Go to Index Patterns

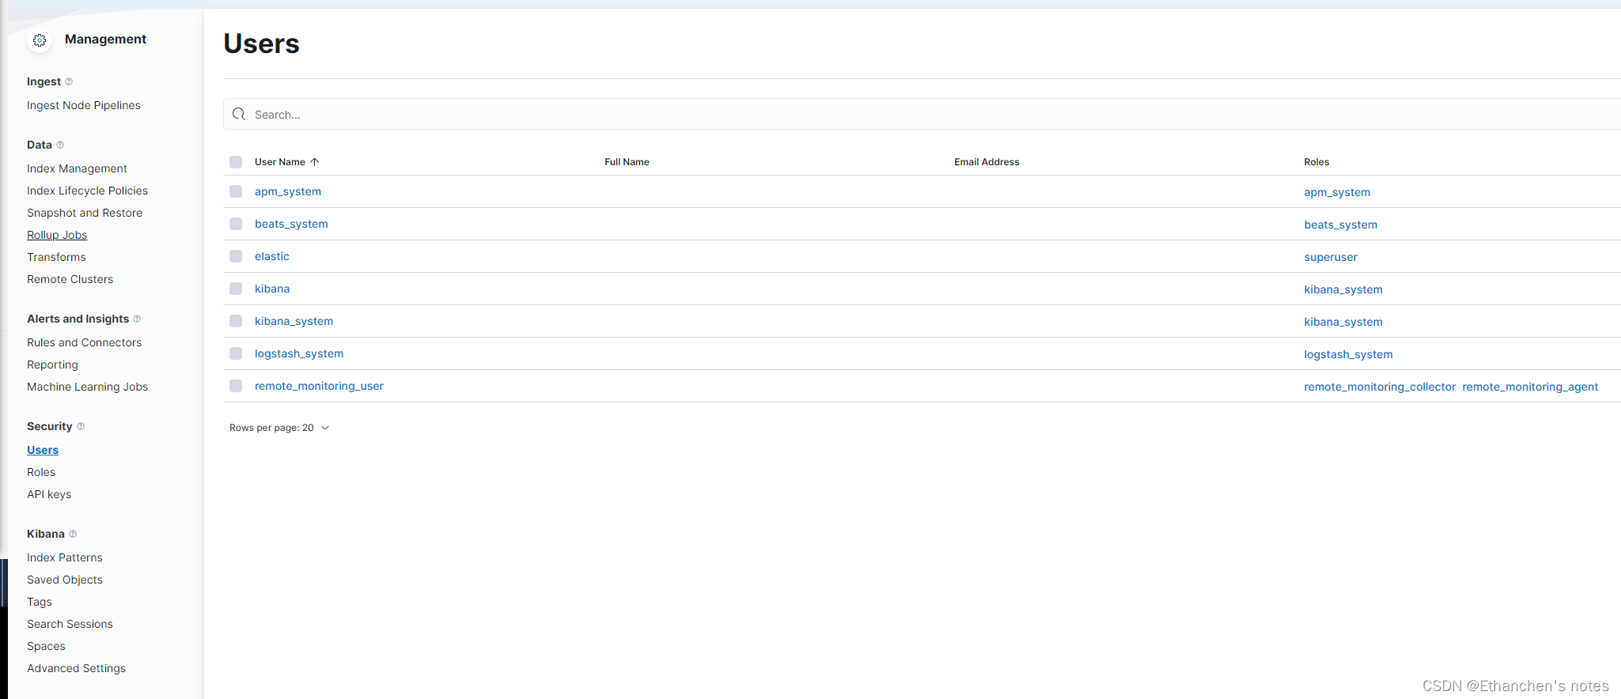pyautogui.click(x=65, y=557)
